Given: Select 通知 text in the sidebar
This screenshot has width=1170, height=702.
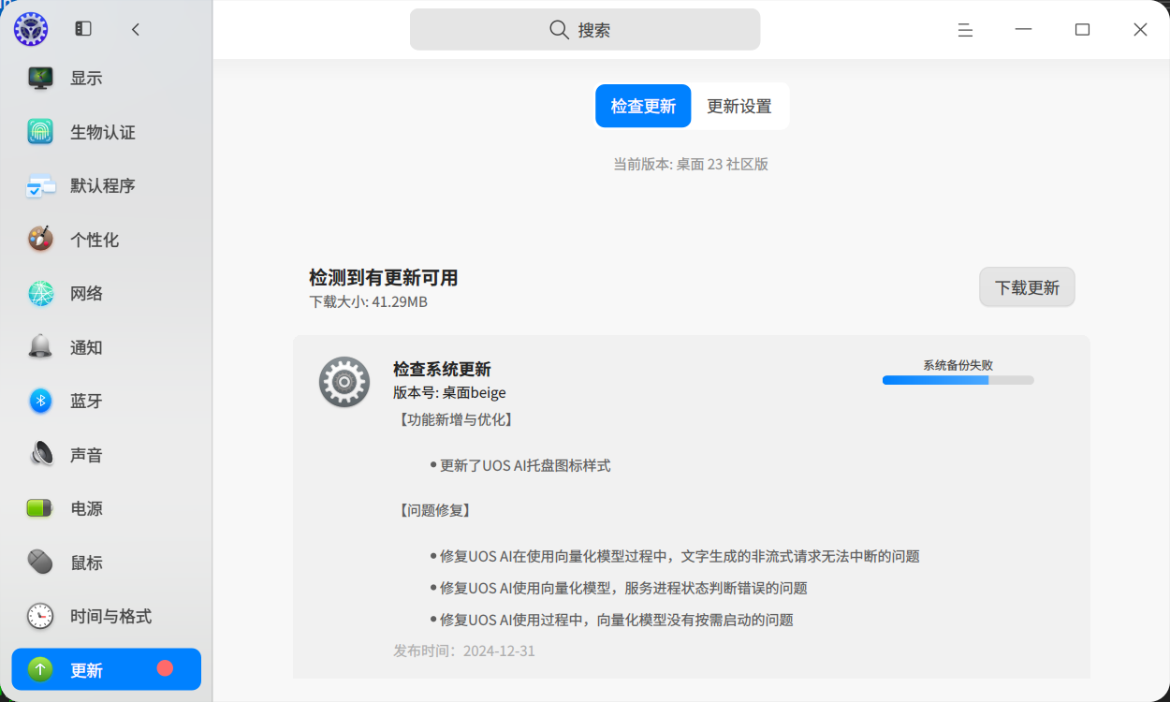Looking at the screenshot, I should click(x=86, y=347).
